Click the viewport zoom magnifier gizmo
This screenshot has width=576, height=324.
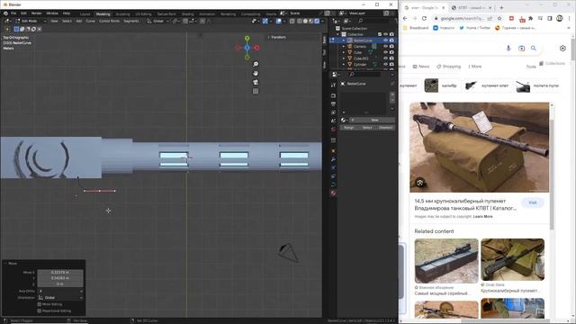pyautogui.click(x=256, y=64)
